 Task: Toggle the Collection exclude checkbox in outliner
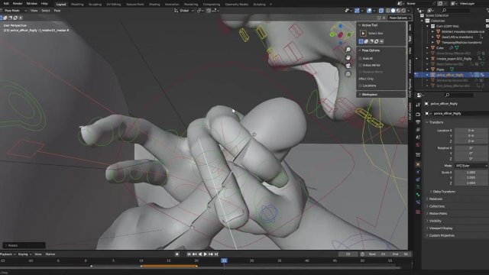(487, 21)
